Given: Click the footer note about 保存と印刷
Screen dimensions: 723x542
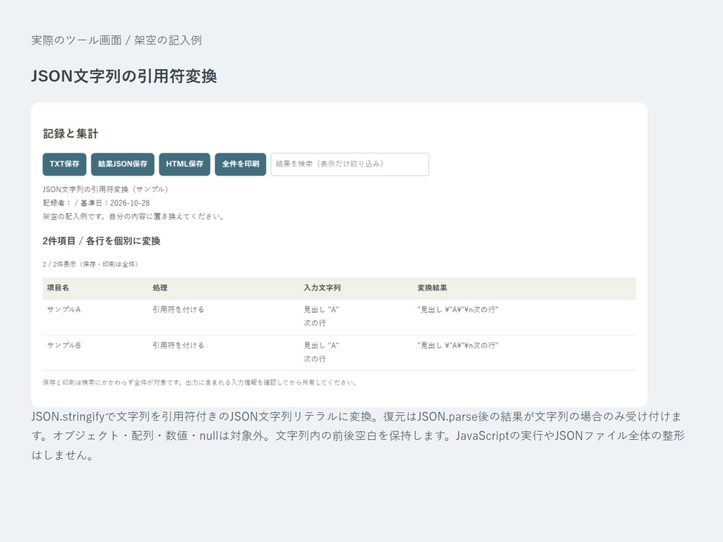Looking at the screenshot, I should [200, 383].
